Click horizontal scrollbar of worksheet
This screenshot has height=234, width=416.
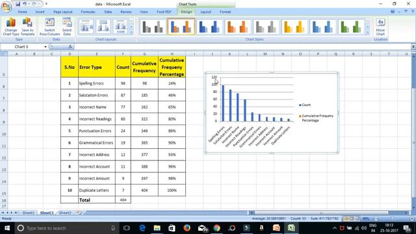(321, 213)
